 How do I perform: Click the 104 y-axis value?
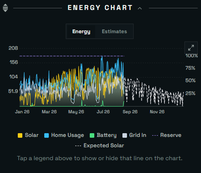pyautogui.click(x=14, y=77)
